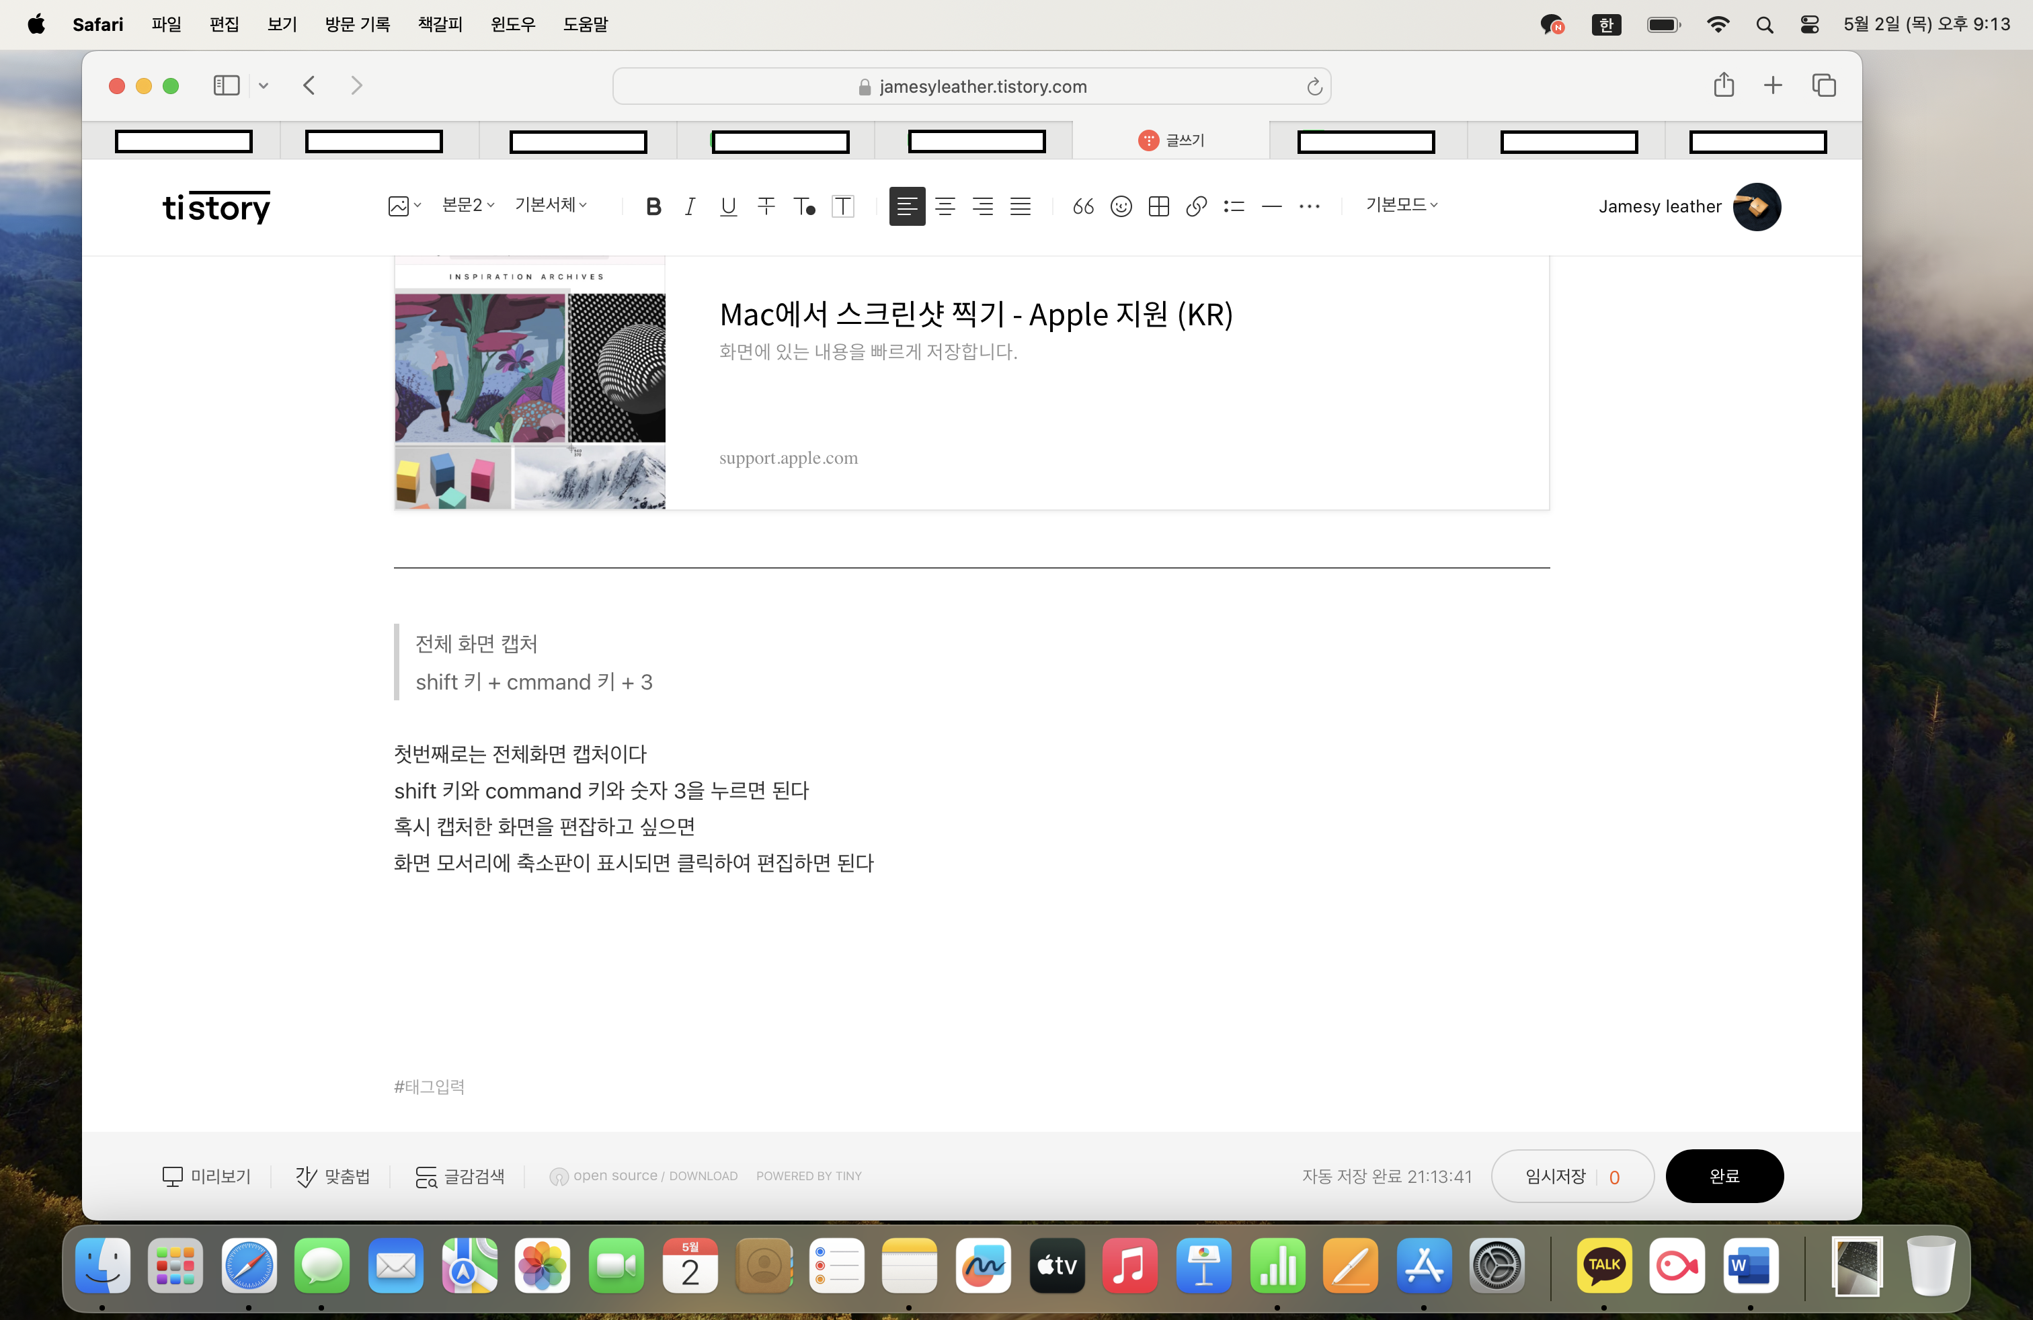Click the 임시저장 button
This screenshot has height=1320, width=2033.
coord(1554,1175)
